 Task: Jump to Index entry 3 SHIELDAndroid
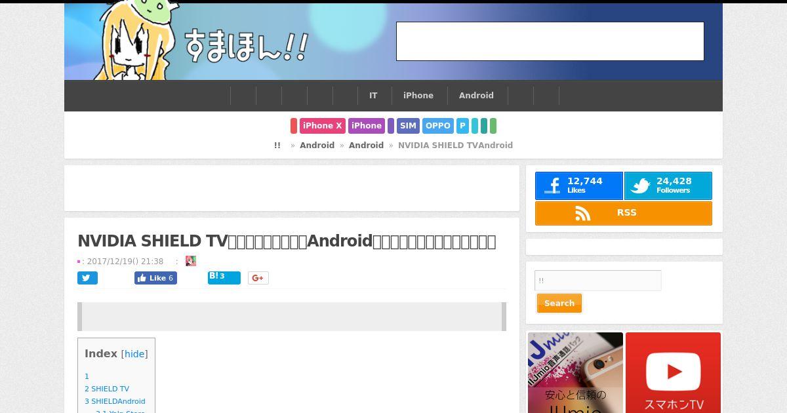point(115,401)
